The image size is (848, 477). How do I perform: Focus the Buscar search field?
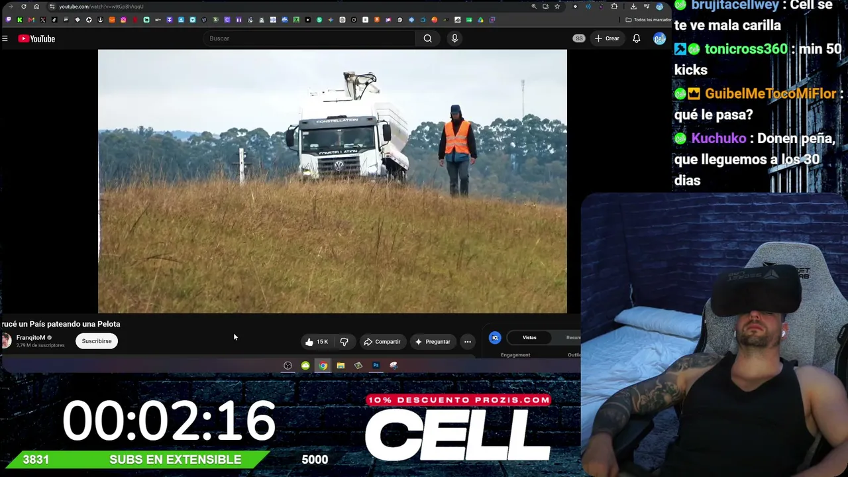pyautogui.click(x=310, y=38)
